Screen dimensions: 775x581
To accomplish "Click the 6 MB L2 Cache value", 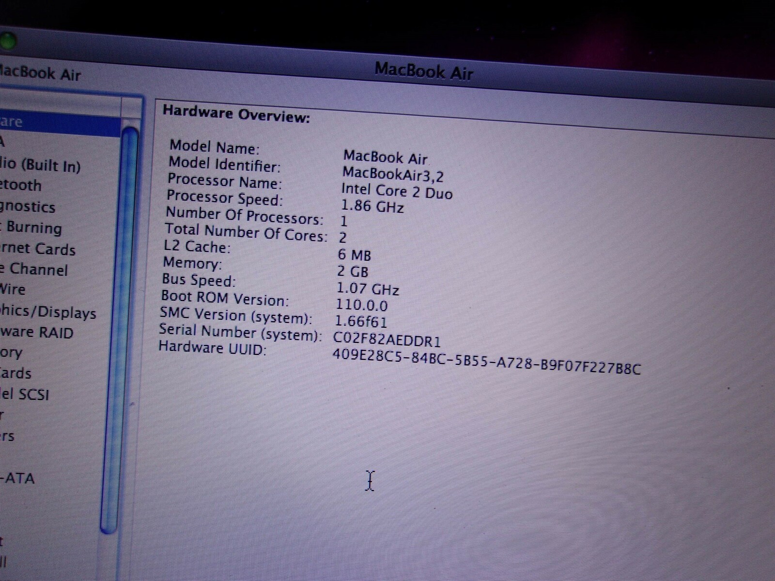I will [x=354, y=254].
